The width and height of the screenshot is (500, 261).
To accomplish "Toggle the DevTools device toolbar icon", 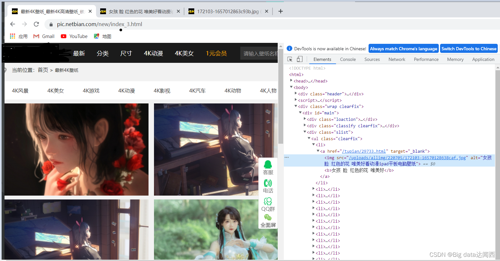I will click(300, 59).
